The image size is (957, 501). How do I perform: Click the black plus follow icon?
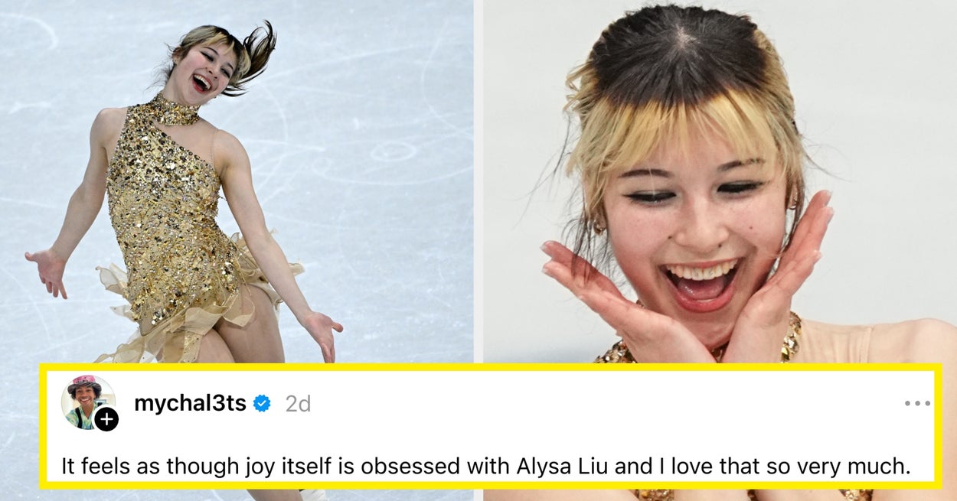tap(106, 419)
